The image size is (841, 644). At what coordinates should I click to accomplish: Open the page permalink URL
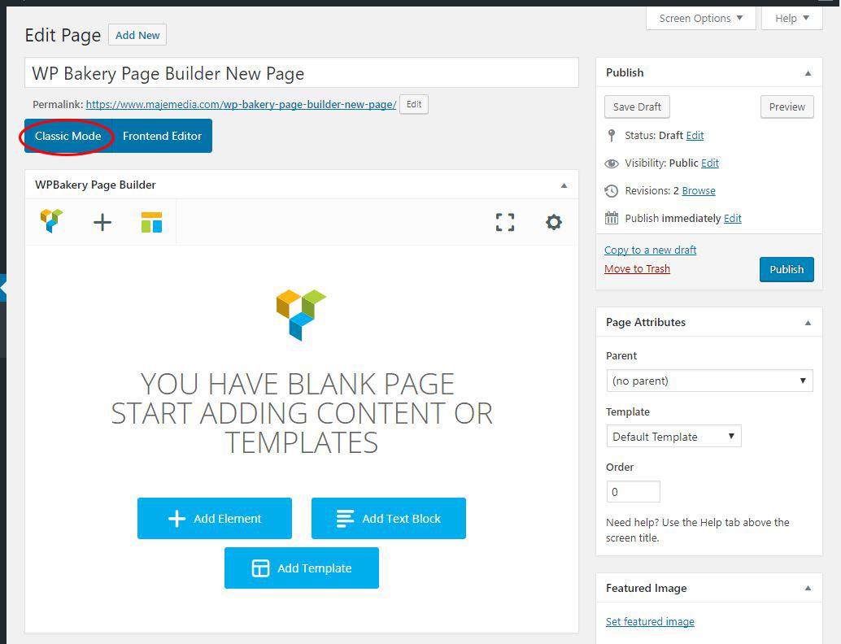click(x=241, y=105)
